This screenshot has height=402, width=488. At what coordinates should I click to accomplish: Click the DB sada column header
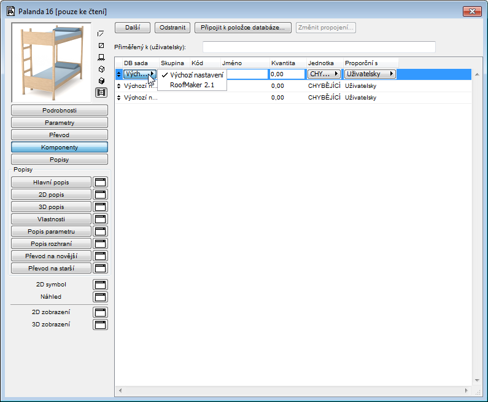(141, 63)
